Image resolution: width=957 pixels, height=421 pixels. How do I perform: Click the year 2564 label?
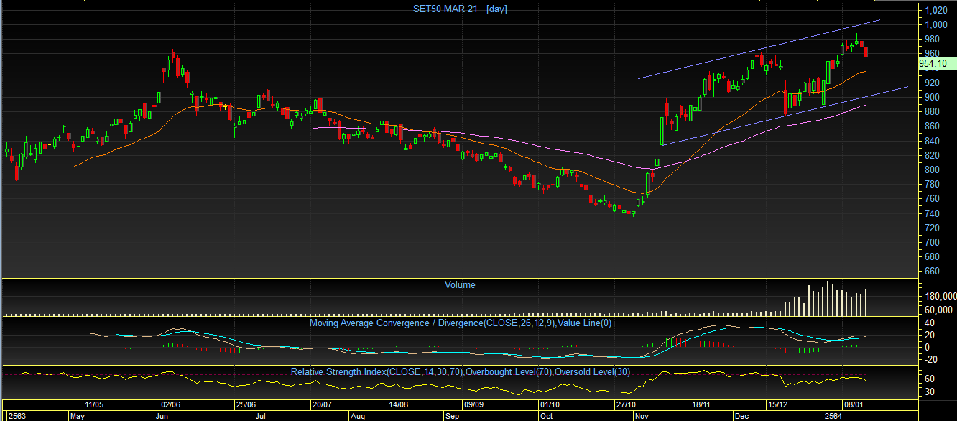pyautogui.click(x=833, y=415)
